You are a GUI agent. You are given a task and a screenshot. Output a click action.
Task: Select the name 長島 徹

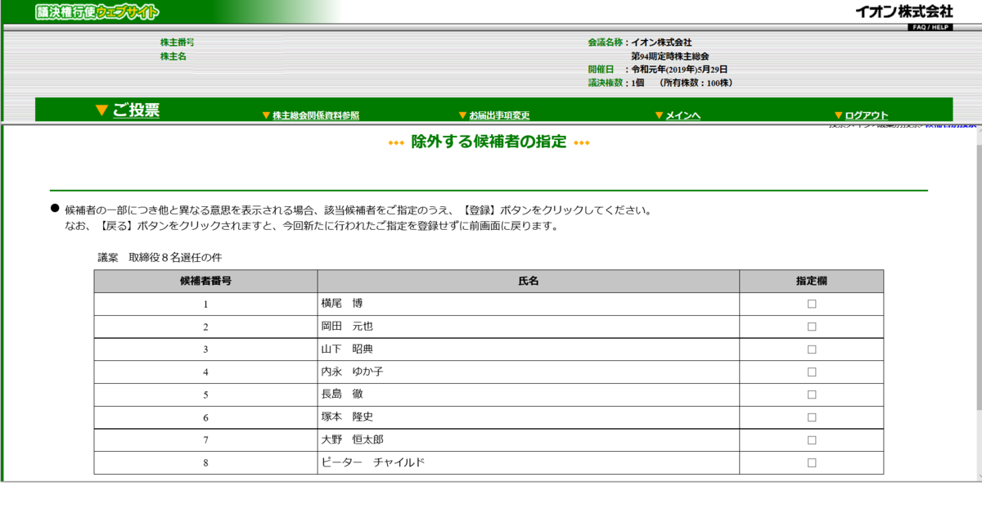coord(342,394)
